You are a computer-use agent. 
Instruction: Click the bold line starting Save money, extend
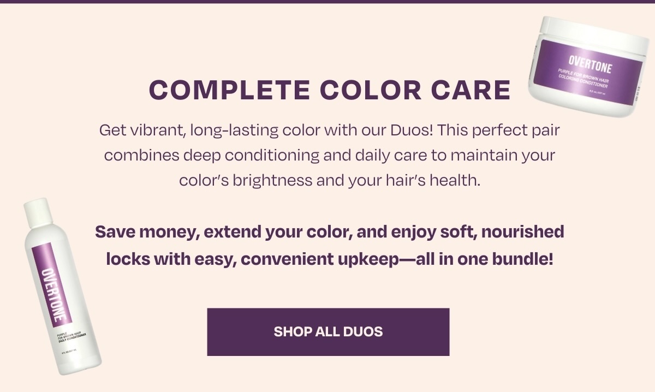pos(330,232)
